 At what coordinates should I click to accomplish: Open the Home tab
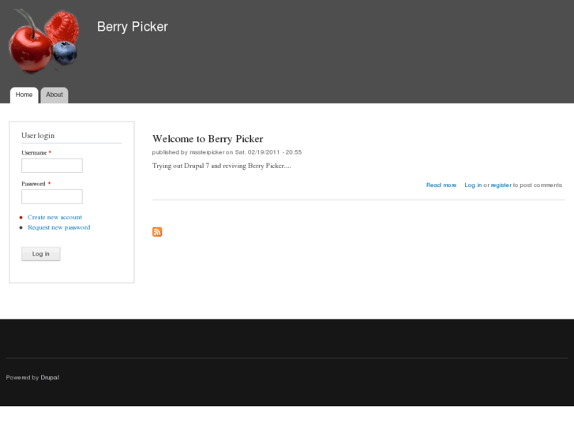pyautogui.click(x=24, y=95)
